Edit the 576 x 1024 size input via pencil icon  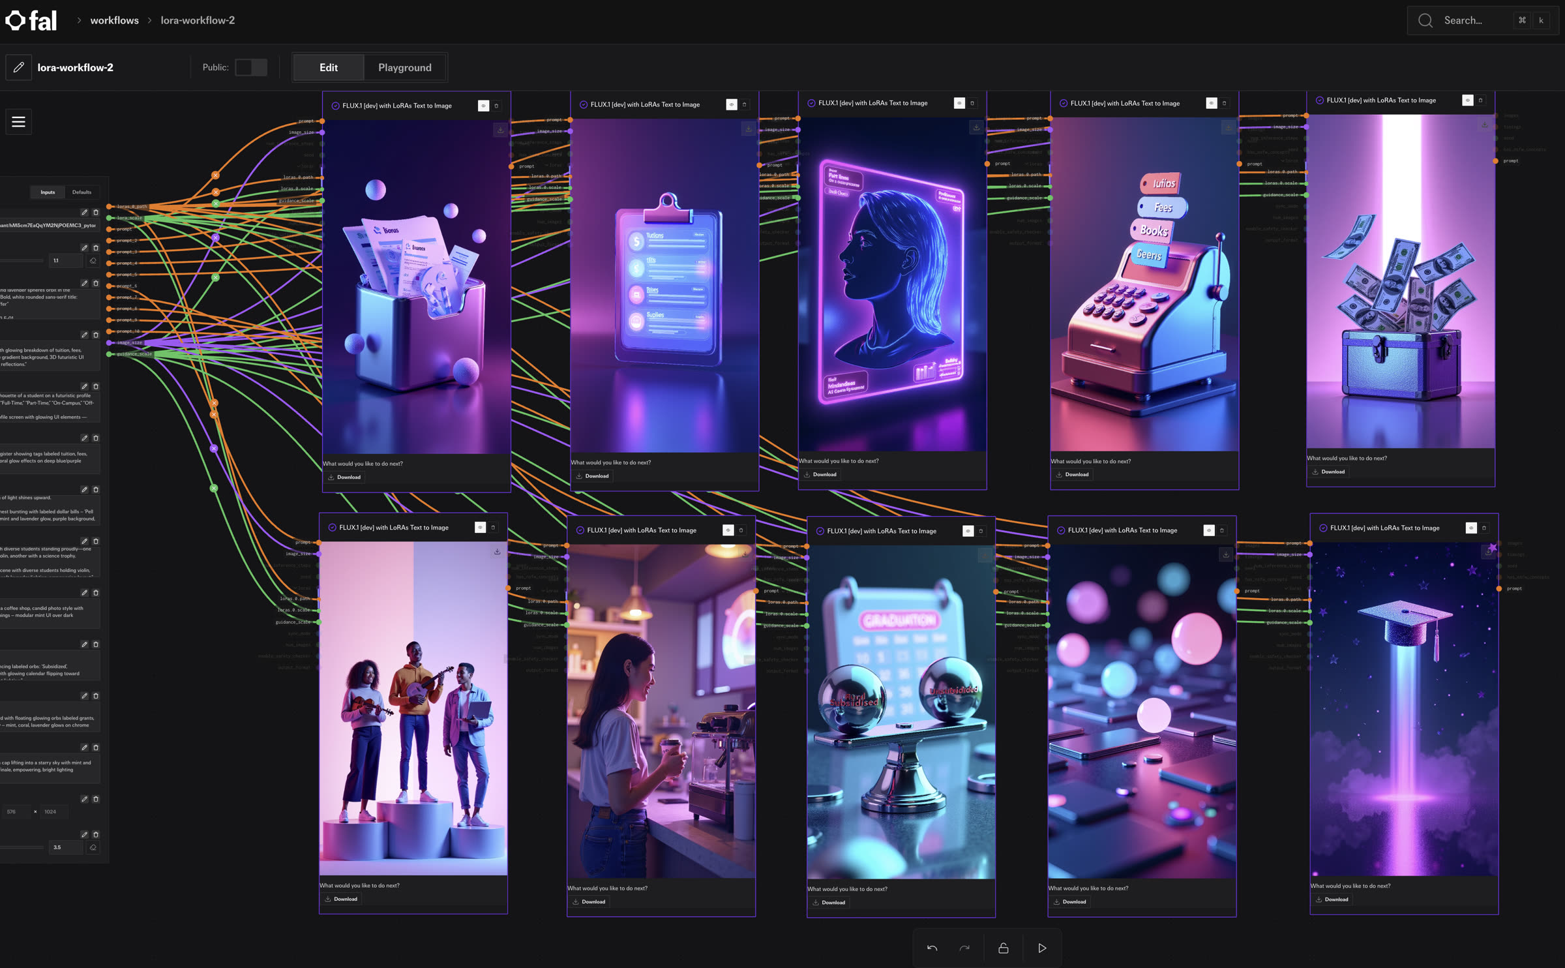(84, 798)
